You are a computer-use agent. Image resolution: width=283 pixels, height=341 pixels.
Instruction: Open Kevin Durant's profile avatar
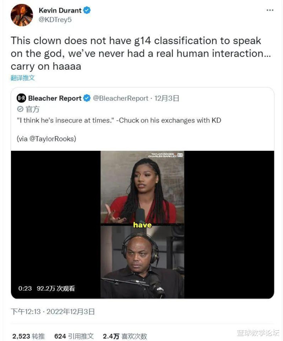click(22, 15)
